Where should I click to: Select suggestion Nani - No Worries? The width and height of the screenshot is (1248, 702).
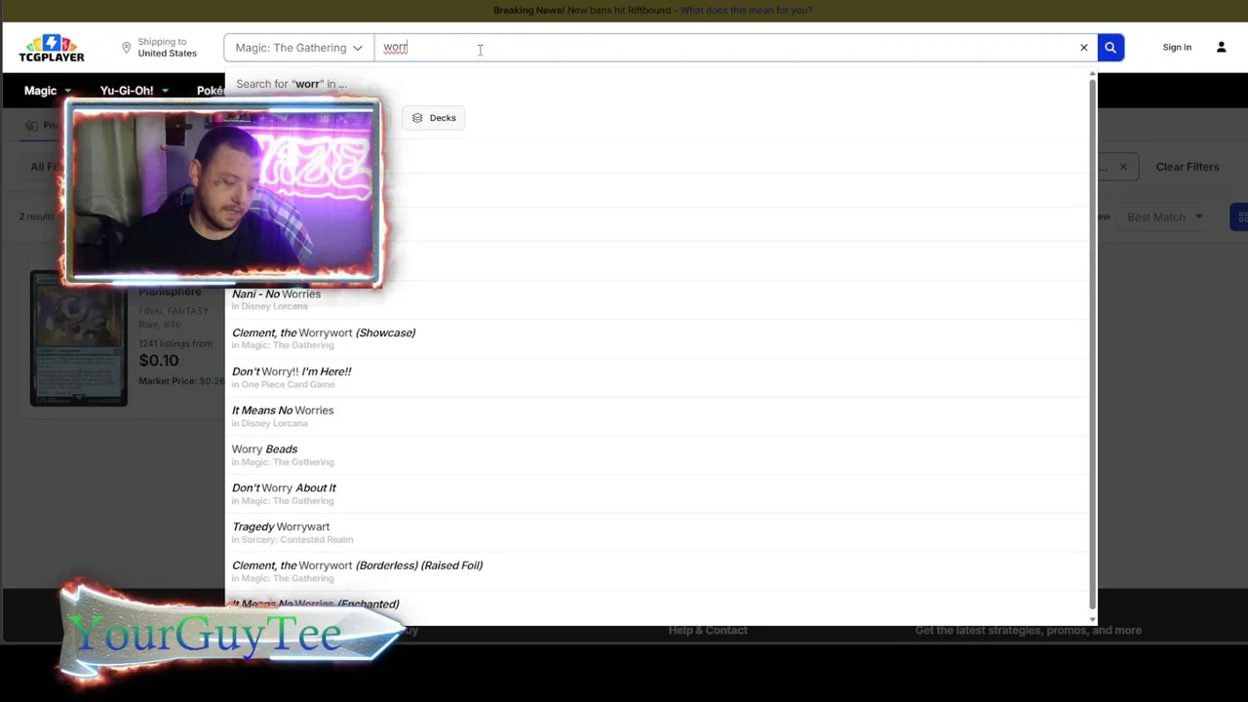click(656, 299)
